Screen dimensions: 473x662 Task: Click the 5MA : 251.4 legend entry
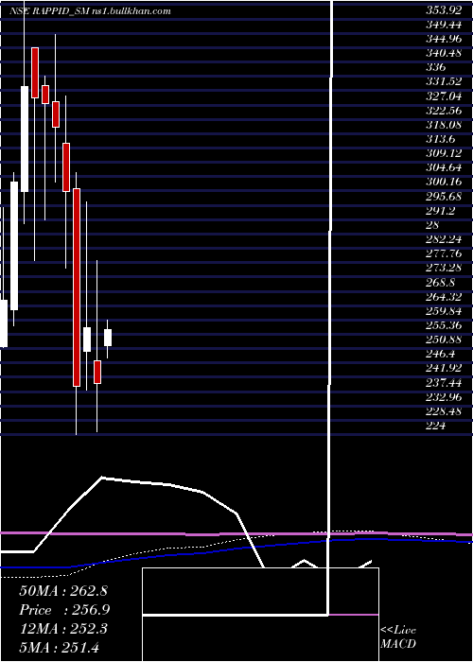coord(59,648)
